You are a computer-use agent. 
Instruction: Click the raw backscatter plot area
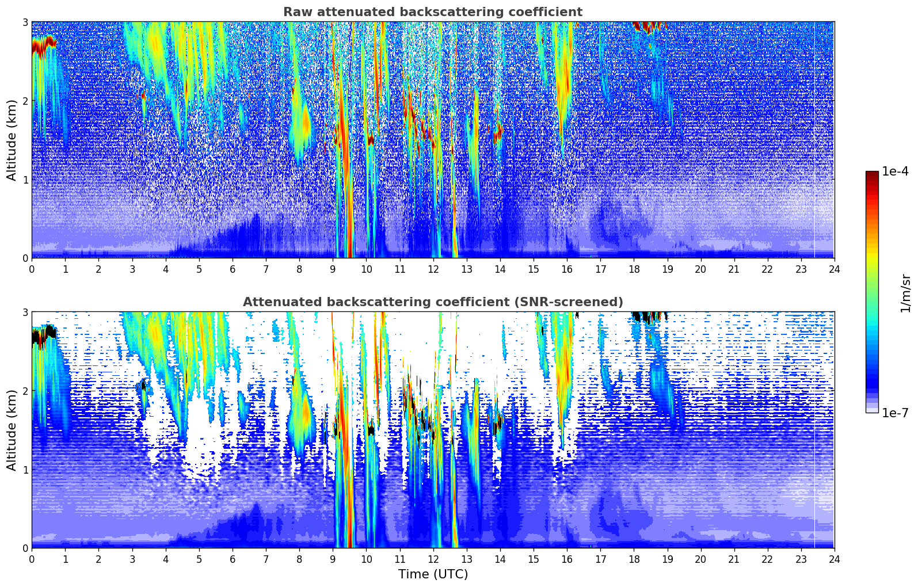coord(433,140)
